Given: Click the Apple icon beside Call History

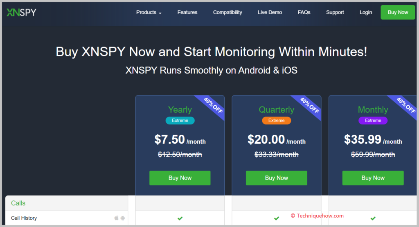Looking at the screenshot, I should tap(116, 218).
